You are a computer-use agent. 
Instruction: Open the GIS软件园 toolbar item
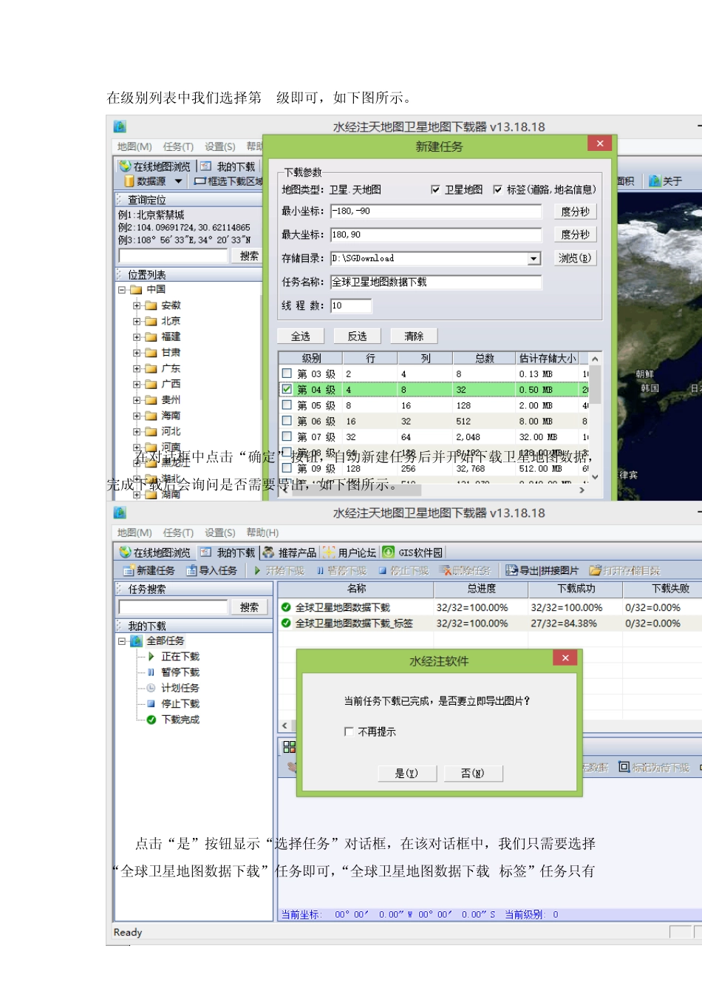[389, 552]
